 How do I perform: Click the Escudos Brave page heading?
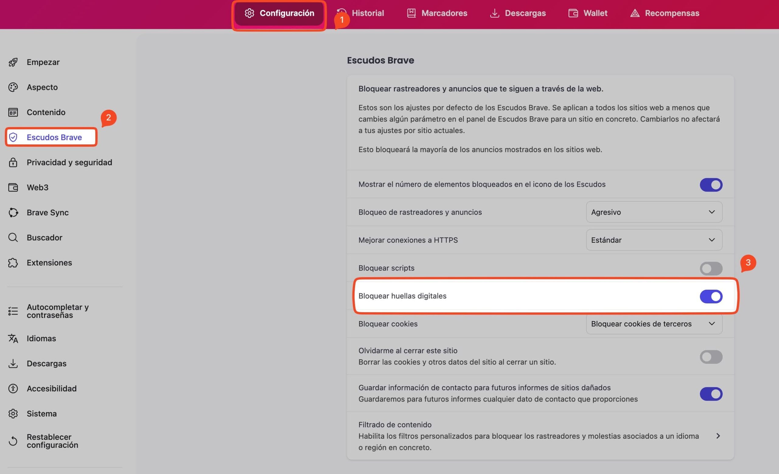380,60
